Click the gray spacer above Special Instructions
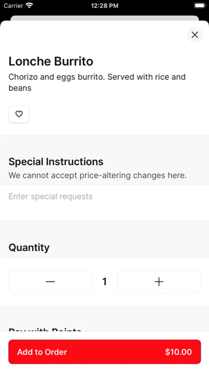209x372 pixels. (104, 144)
